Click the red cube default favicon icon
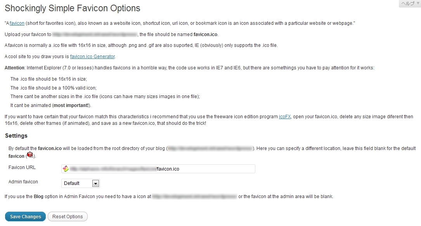Image resolution: width=421 pixels, height=226 pixels. [30, 155]
